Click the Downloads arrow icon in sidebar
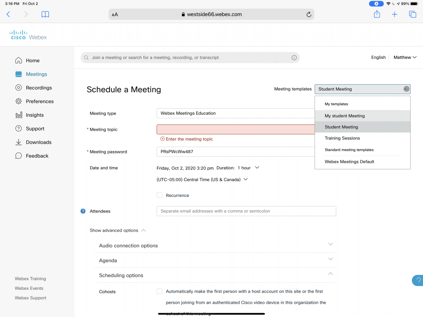Viewport: 423px width, 317px height. [19, 142]
